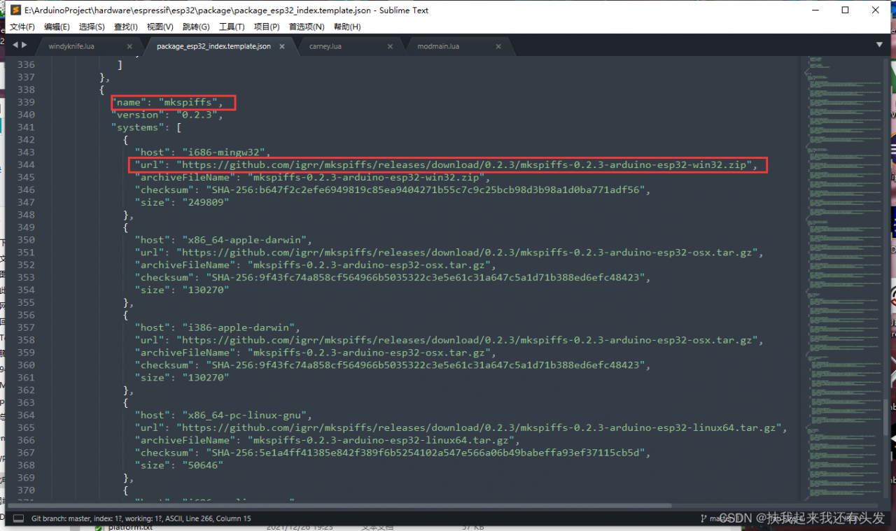This screenshot has width=896, height=531.
Task: Open the 文件(F) menu
Action: point(22,27)
